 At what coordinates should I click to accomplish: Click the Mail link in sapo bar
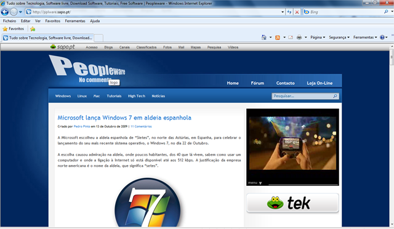pyautogui.click(x=181, y=47)
